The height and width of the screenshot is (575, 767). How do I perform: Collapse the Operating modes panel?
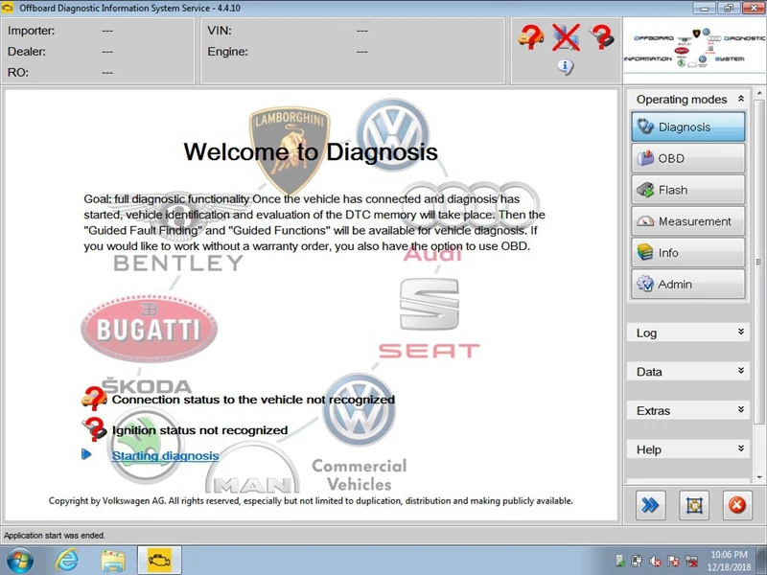tap(741, 99)
